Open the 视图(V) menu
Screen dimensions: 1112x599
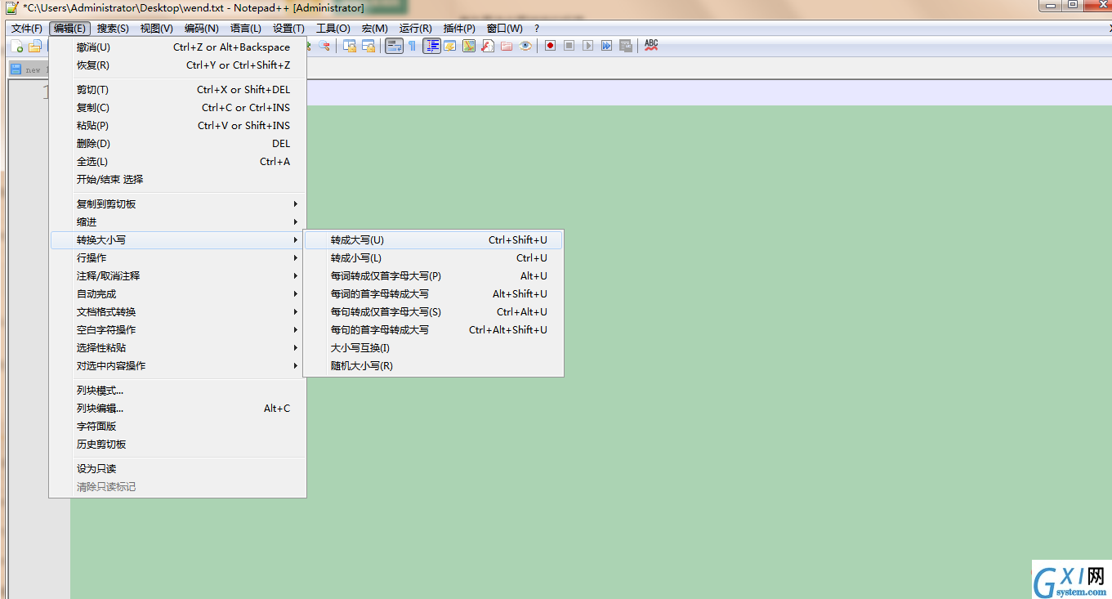(x=156, y=29)
